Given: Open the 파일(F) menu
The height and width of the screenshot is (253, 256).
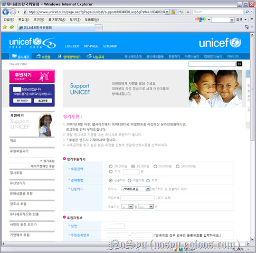Looking at the screenshot, I should pyautogui.click(x=9, y=20).
